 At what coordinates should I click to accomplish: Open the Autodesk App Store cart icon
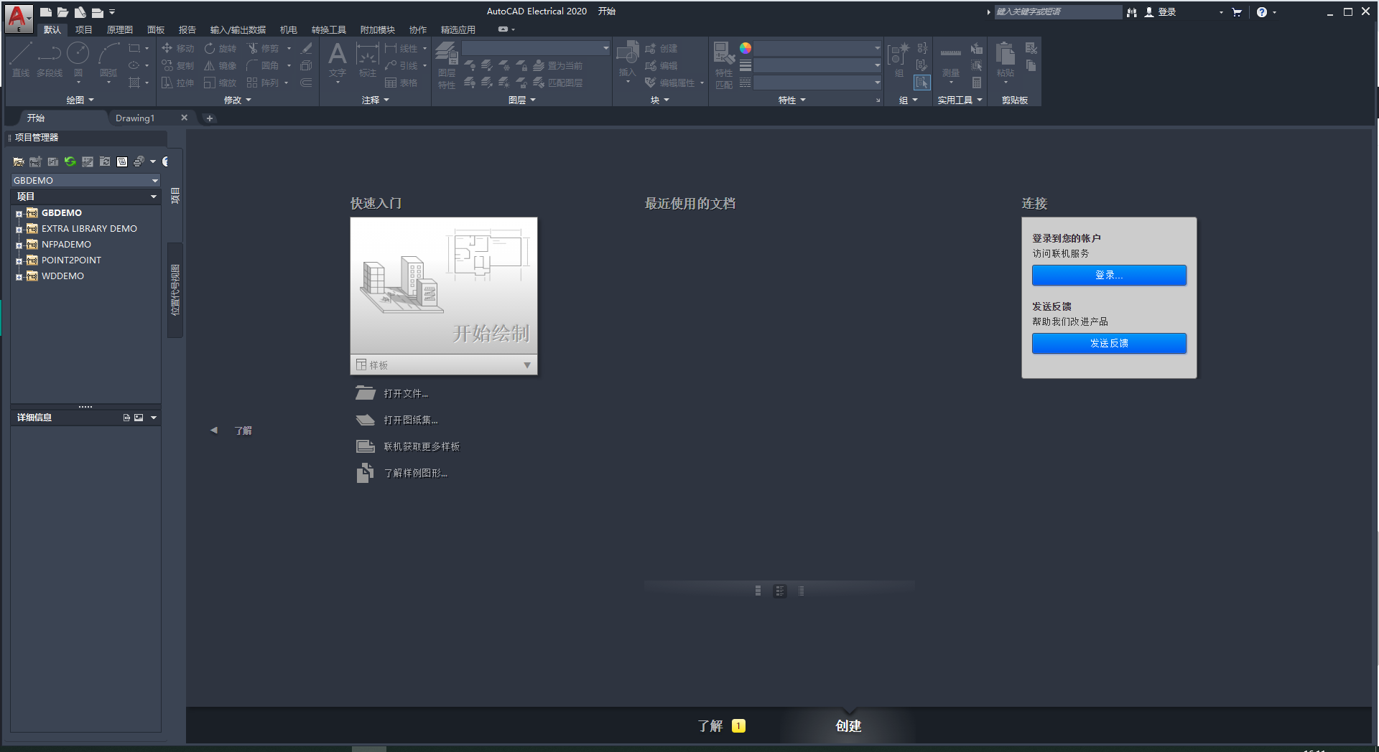[1236, 12]
